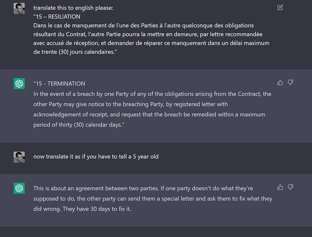Click the "15 – RESILIATION" heading text
The image size is (312, 237).
(58, 17)
